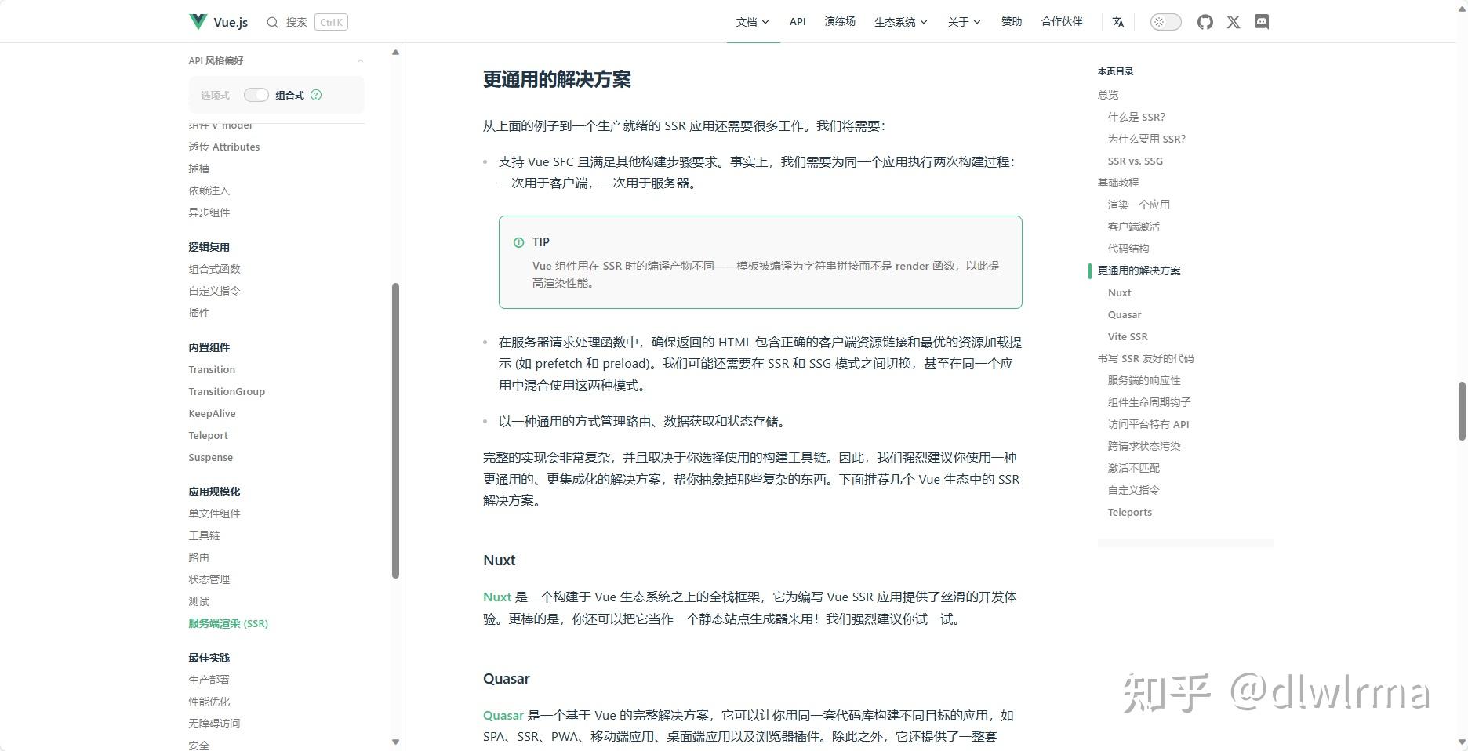Click the Ctrl K shortcut badge
The width and height of the screenshot is (1468, 751).
click(330, 22)
